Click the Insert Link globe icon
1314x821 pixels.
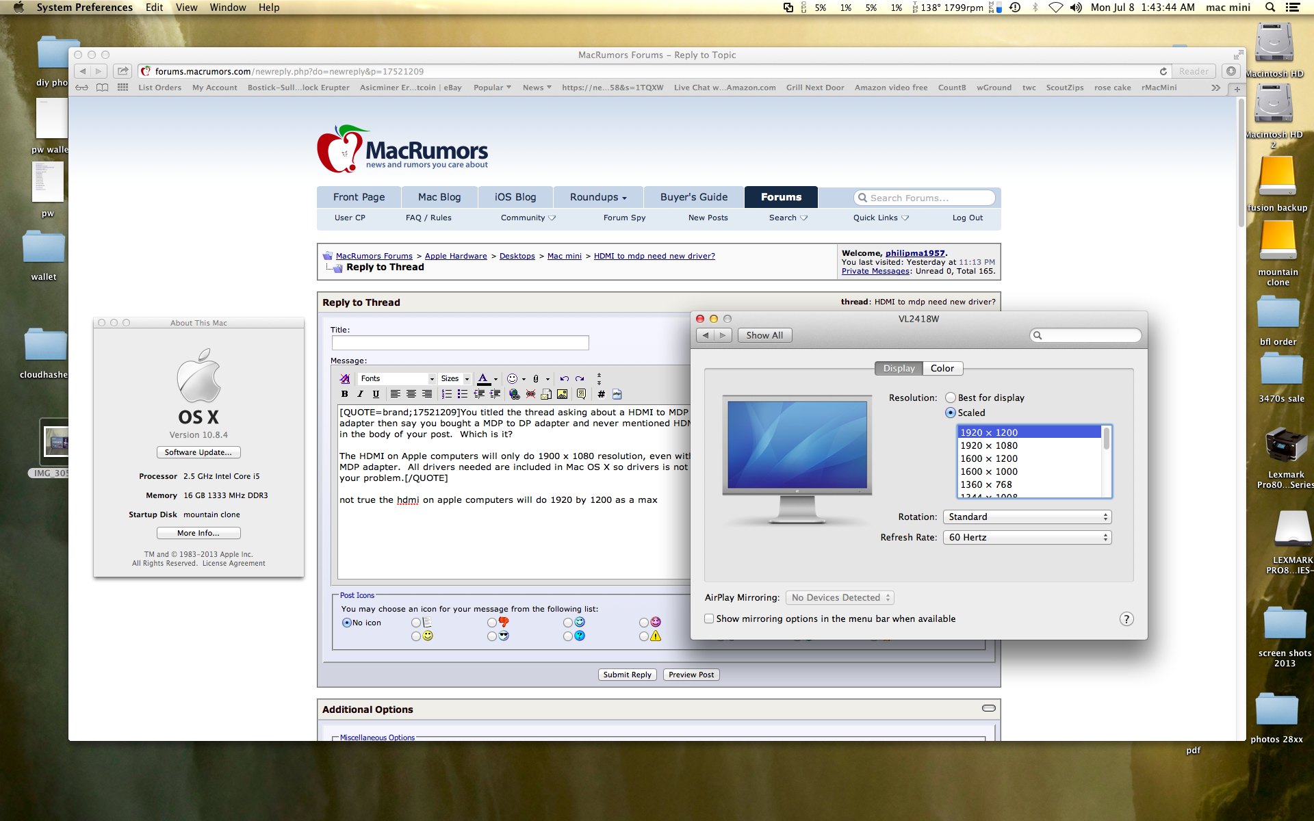(514, 394)
